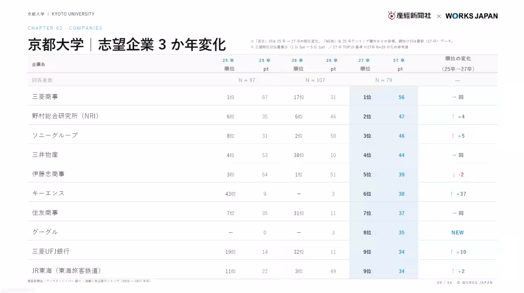
Task: Select the 三菱UFJ銀行 company name
Action: click(x=51, y=251)
